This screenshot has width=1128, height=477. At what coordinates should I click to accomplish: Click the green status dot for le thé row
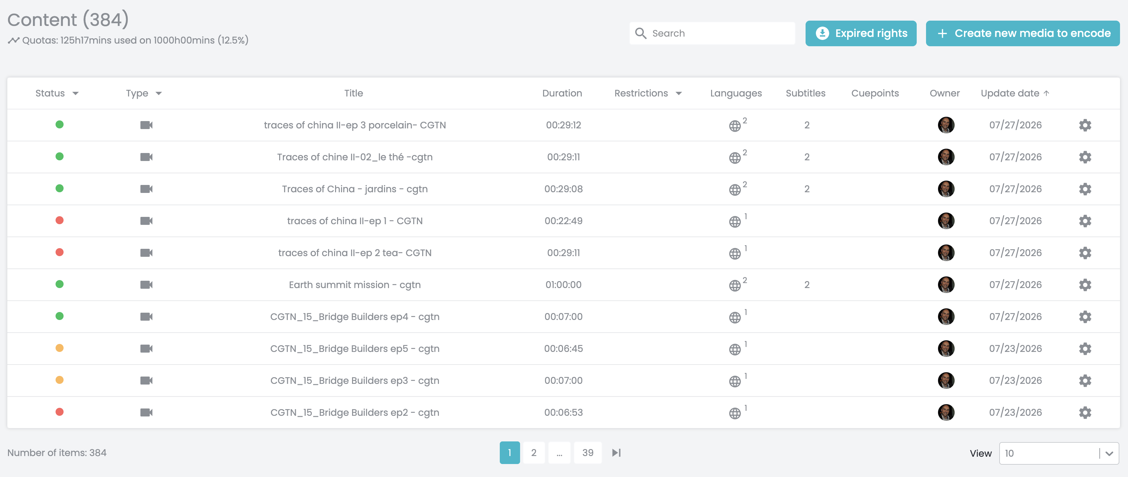(x=60, y=156)
